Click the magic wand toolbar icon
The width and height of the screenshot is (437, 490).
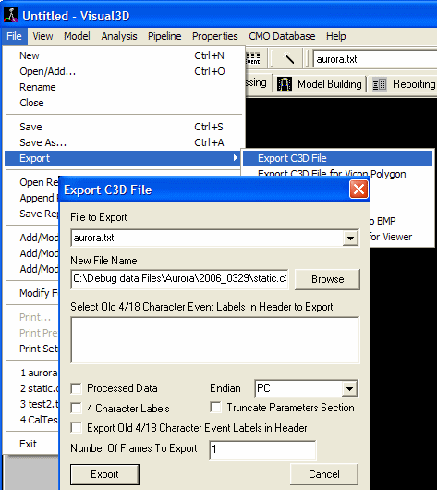coord(288,58)
